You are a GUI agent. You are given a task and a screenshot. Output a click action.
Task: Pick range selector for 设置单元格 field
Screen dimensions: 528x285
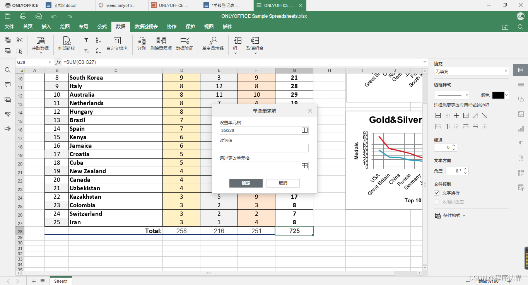304,130
